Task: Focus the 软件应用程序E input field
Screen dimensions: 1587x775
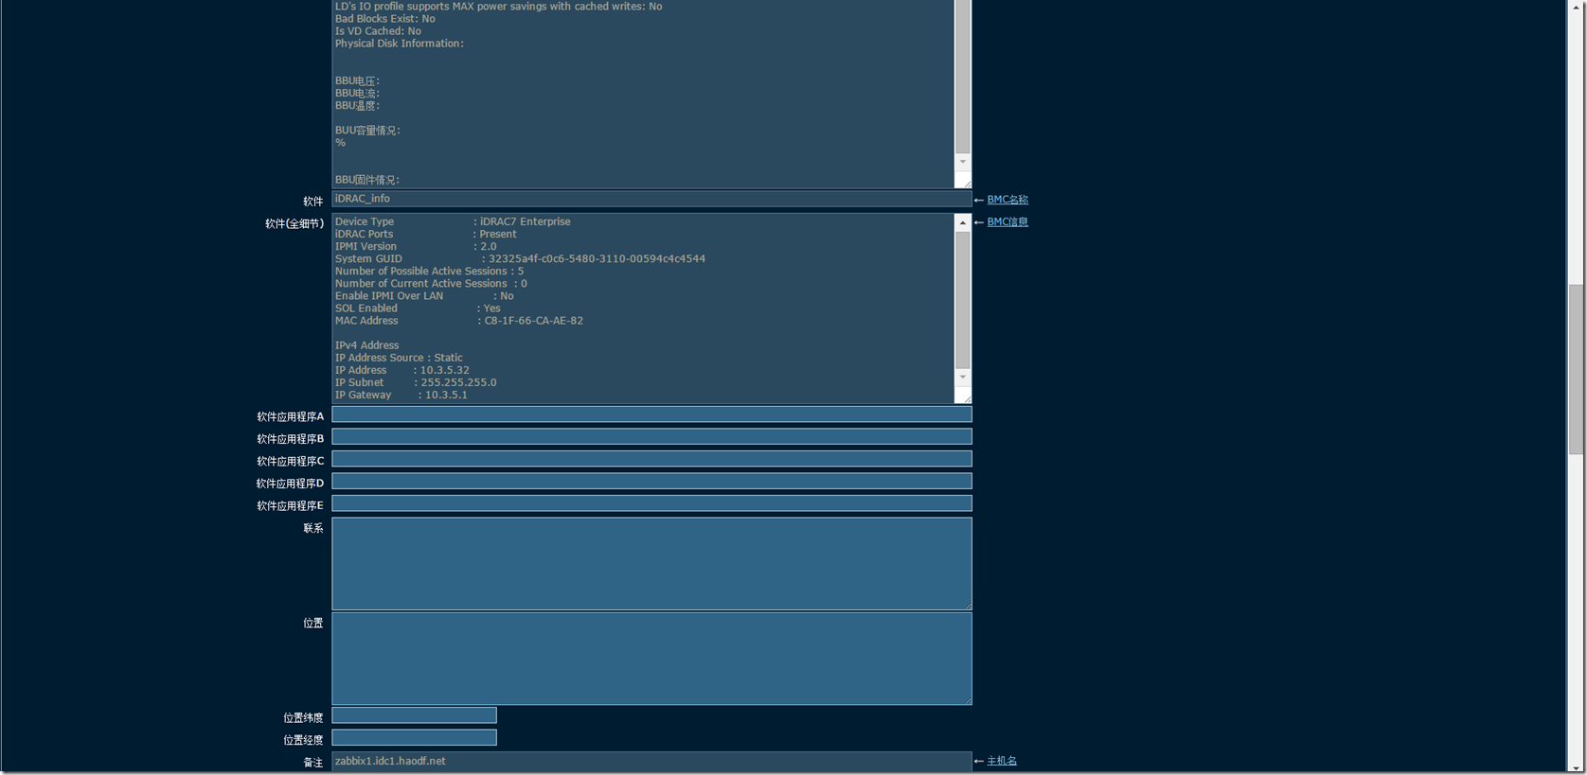Action: pos(651,503)
